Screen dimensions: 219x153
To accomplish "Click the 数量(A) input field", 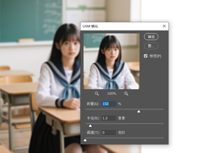I will [x=109, y=104].
